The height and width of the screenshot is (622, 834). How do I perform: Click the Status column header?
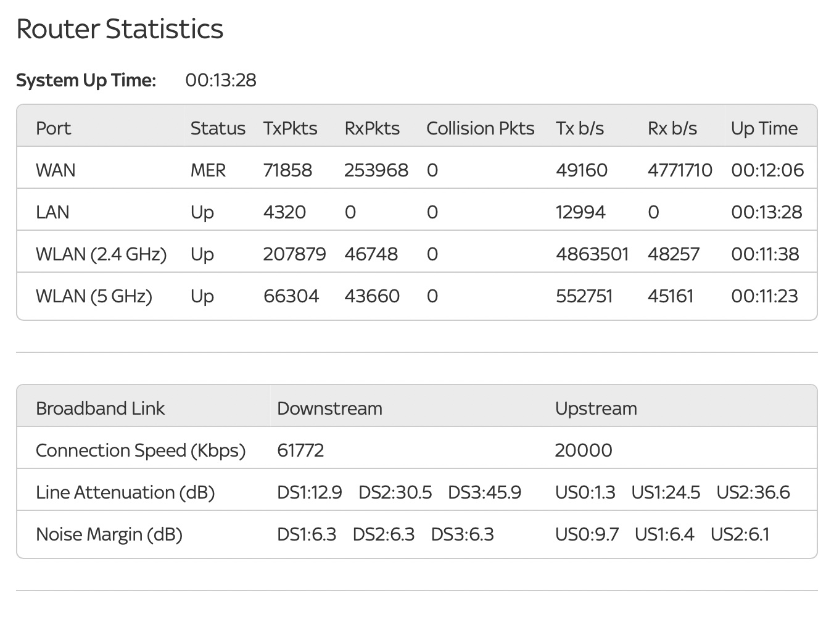point(218,128)
